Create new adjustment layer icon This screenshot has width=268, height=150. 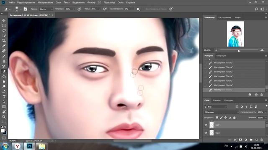(246, 140)
